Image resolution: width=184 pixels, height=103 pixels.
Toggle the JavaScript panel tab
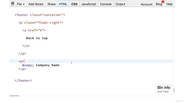coord(89,4)
